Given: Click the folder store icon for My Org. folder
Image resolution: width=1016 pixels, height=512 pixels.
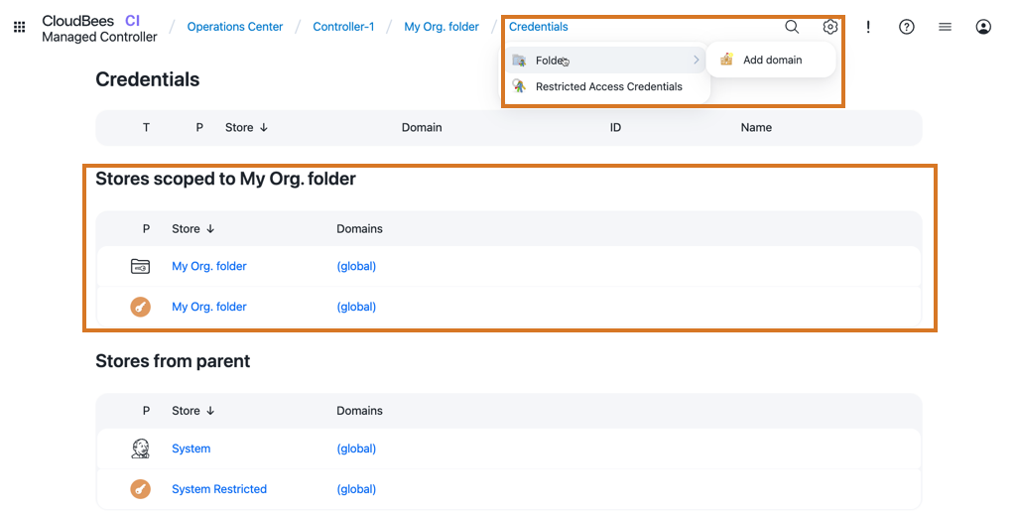Looking at the screenshot, I should coord(140,266).
